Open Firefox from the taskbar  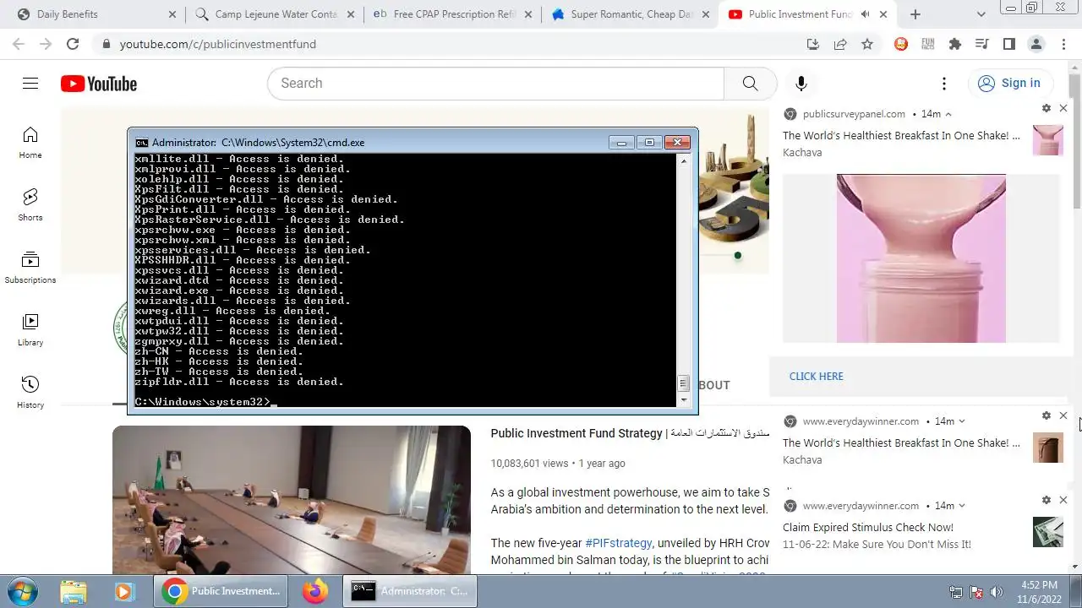pos(315,591)
